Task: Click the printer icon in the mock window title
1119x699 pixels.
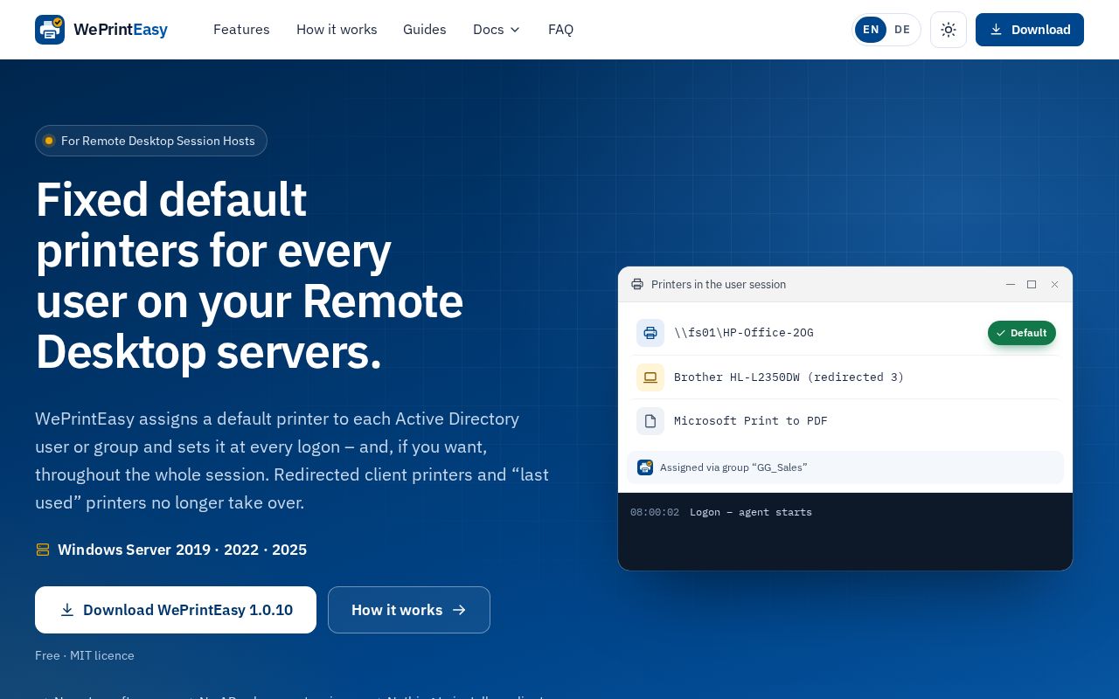Action: [x=637, y=285]
